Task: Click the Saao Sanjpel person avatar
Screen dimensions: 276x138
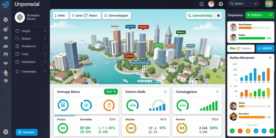Action: tap(233, 27)
